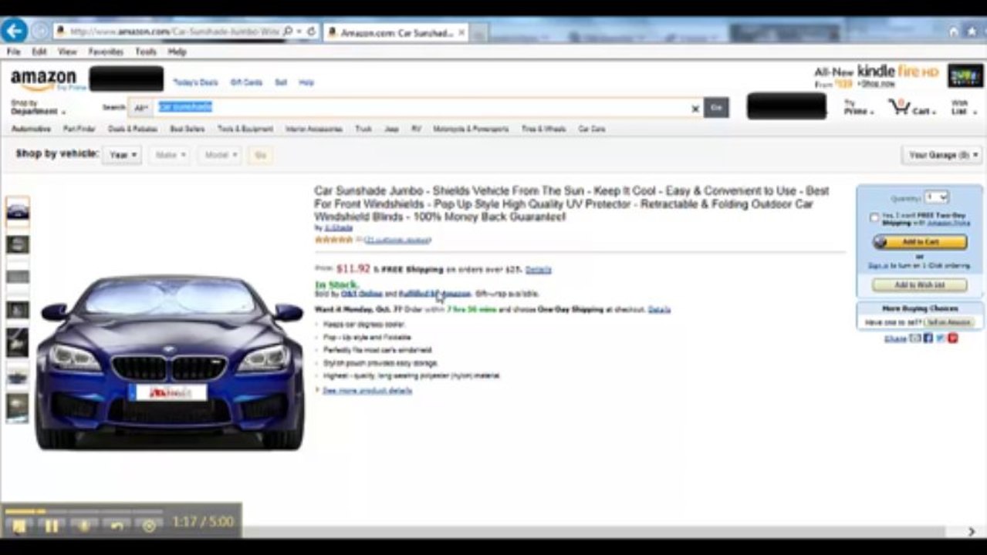Open the Model vehicle dropdown

[220, 155]
